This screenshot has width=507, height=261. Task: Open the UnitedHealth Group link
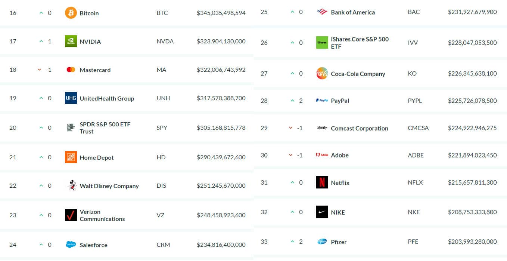point(107,98)
